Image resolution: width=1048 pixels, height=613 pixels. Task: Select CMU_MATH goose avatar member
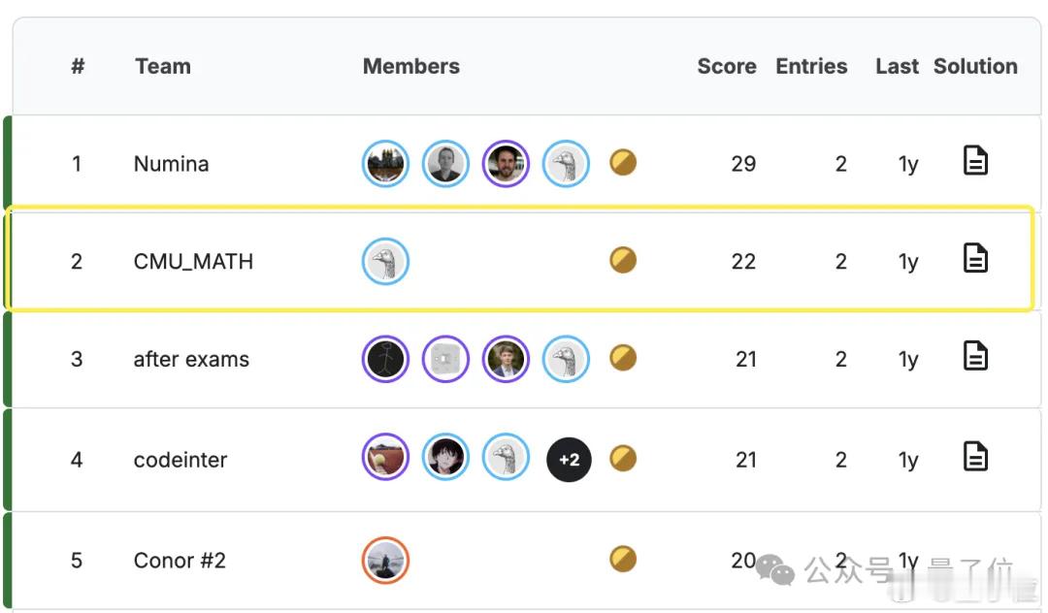(385, 261)
